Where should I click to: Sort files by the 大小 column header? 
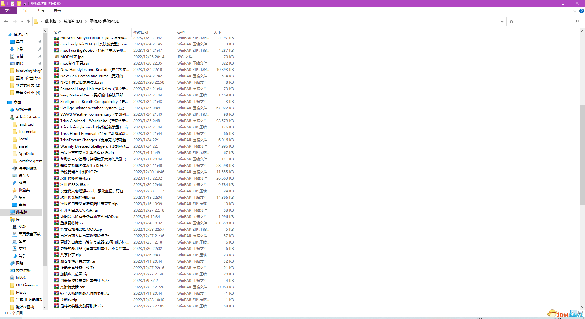coord(218,32)
